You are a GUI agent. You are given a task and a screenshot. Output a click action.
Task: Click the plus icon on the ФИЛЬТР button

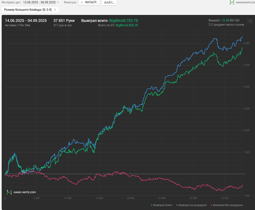[82, 3]
